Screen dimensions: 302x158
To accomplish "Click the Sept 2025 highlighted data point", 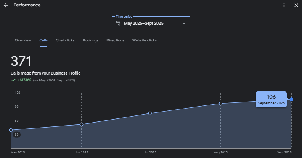I will click(x=291, y=99).
